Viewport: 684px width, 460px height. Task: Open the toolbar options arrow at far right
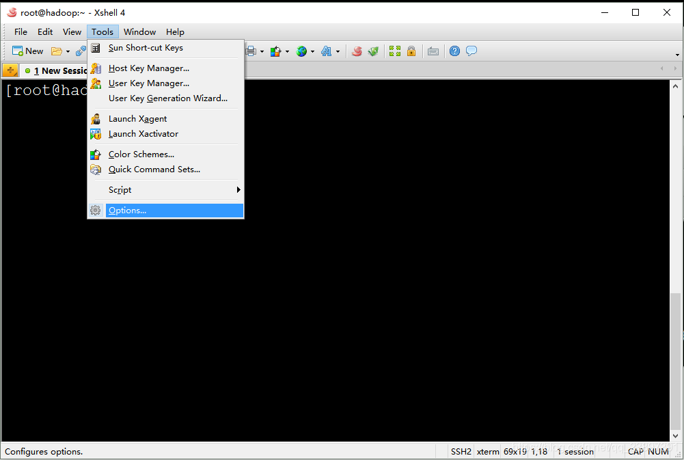(677, 55)
